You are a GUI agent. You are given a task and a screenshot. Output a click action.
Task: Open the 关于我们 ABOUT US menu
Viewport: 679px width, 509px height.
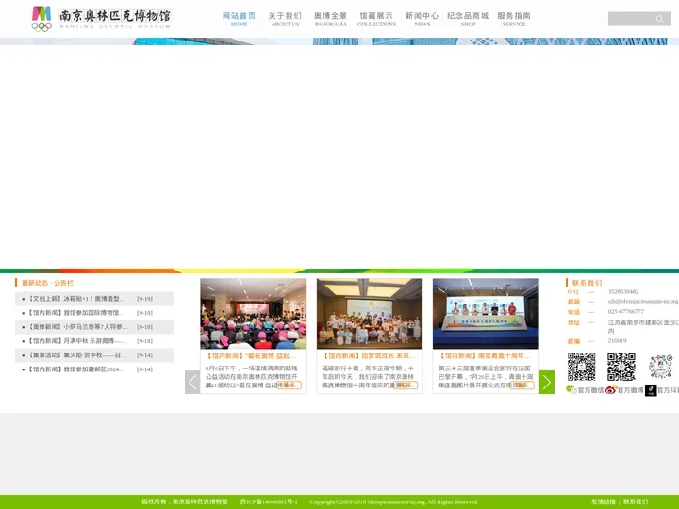click(285, 19)
